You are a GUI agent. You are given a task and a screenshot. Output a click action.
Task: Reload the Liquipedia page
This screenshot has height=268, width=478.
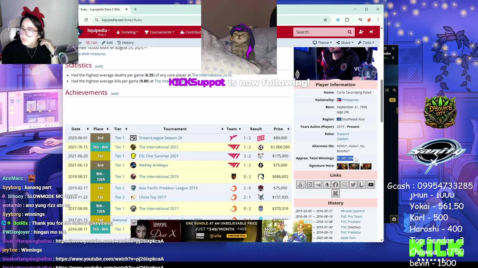[x=86, y=20]
